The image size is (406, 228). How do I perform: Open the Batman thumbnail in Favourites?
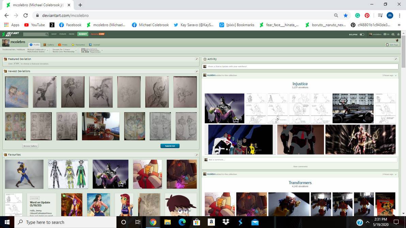tap(111, 174)
